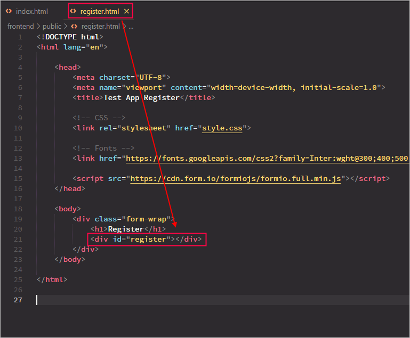
Task: Click line number 21 in gutter
Action: [18, 240]
